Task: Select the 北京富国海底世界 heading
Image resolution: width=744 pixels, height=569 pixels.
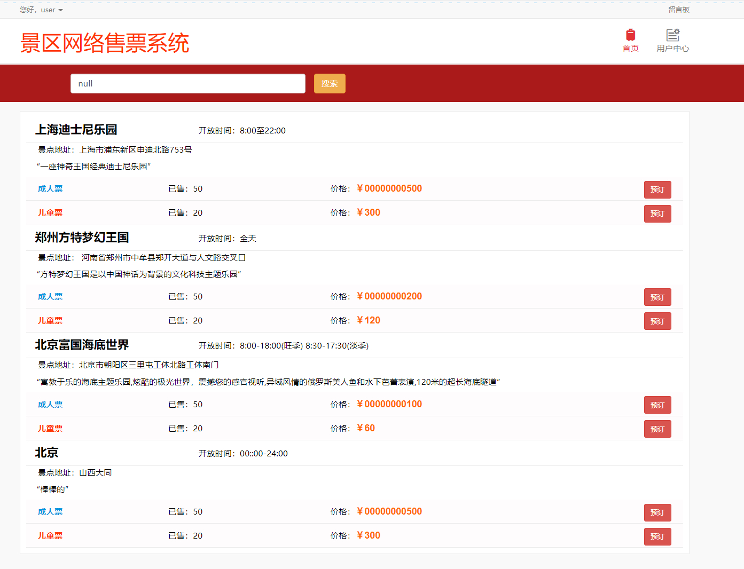Action: pyautogui.click(x=82, y=345)
